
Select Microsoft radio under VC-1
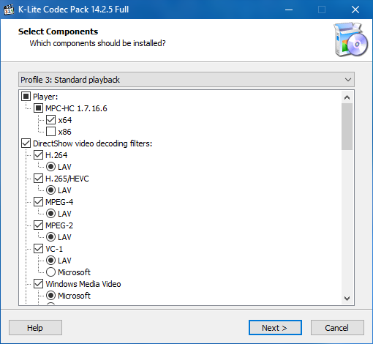click(x=50, y=272)
